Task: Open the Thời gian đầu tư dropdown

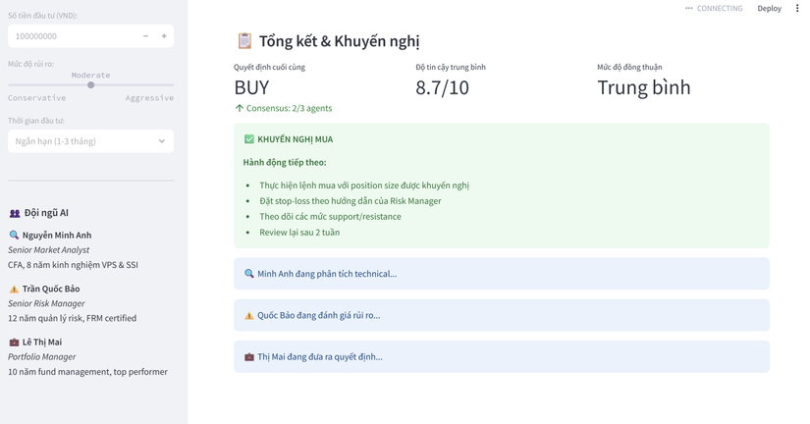Action: click(91, 141)
